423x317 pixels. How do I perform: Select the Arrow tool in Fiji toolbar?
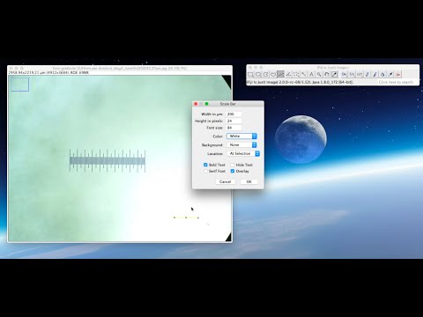[x=390, y=74]
